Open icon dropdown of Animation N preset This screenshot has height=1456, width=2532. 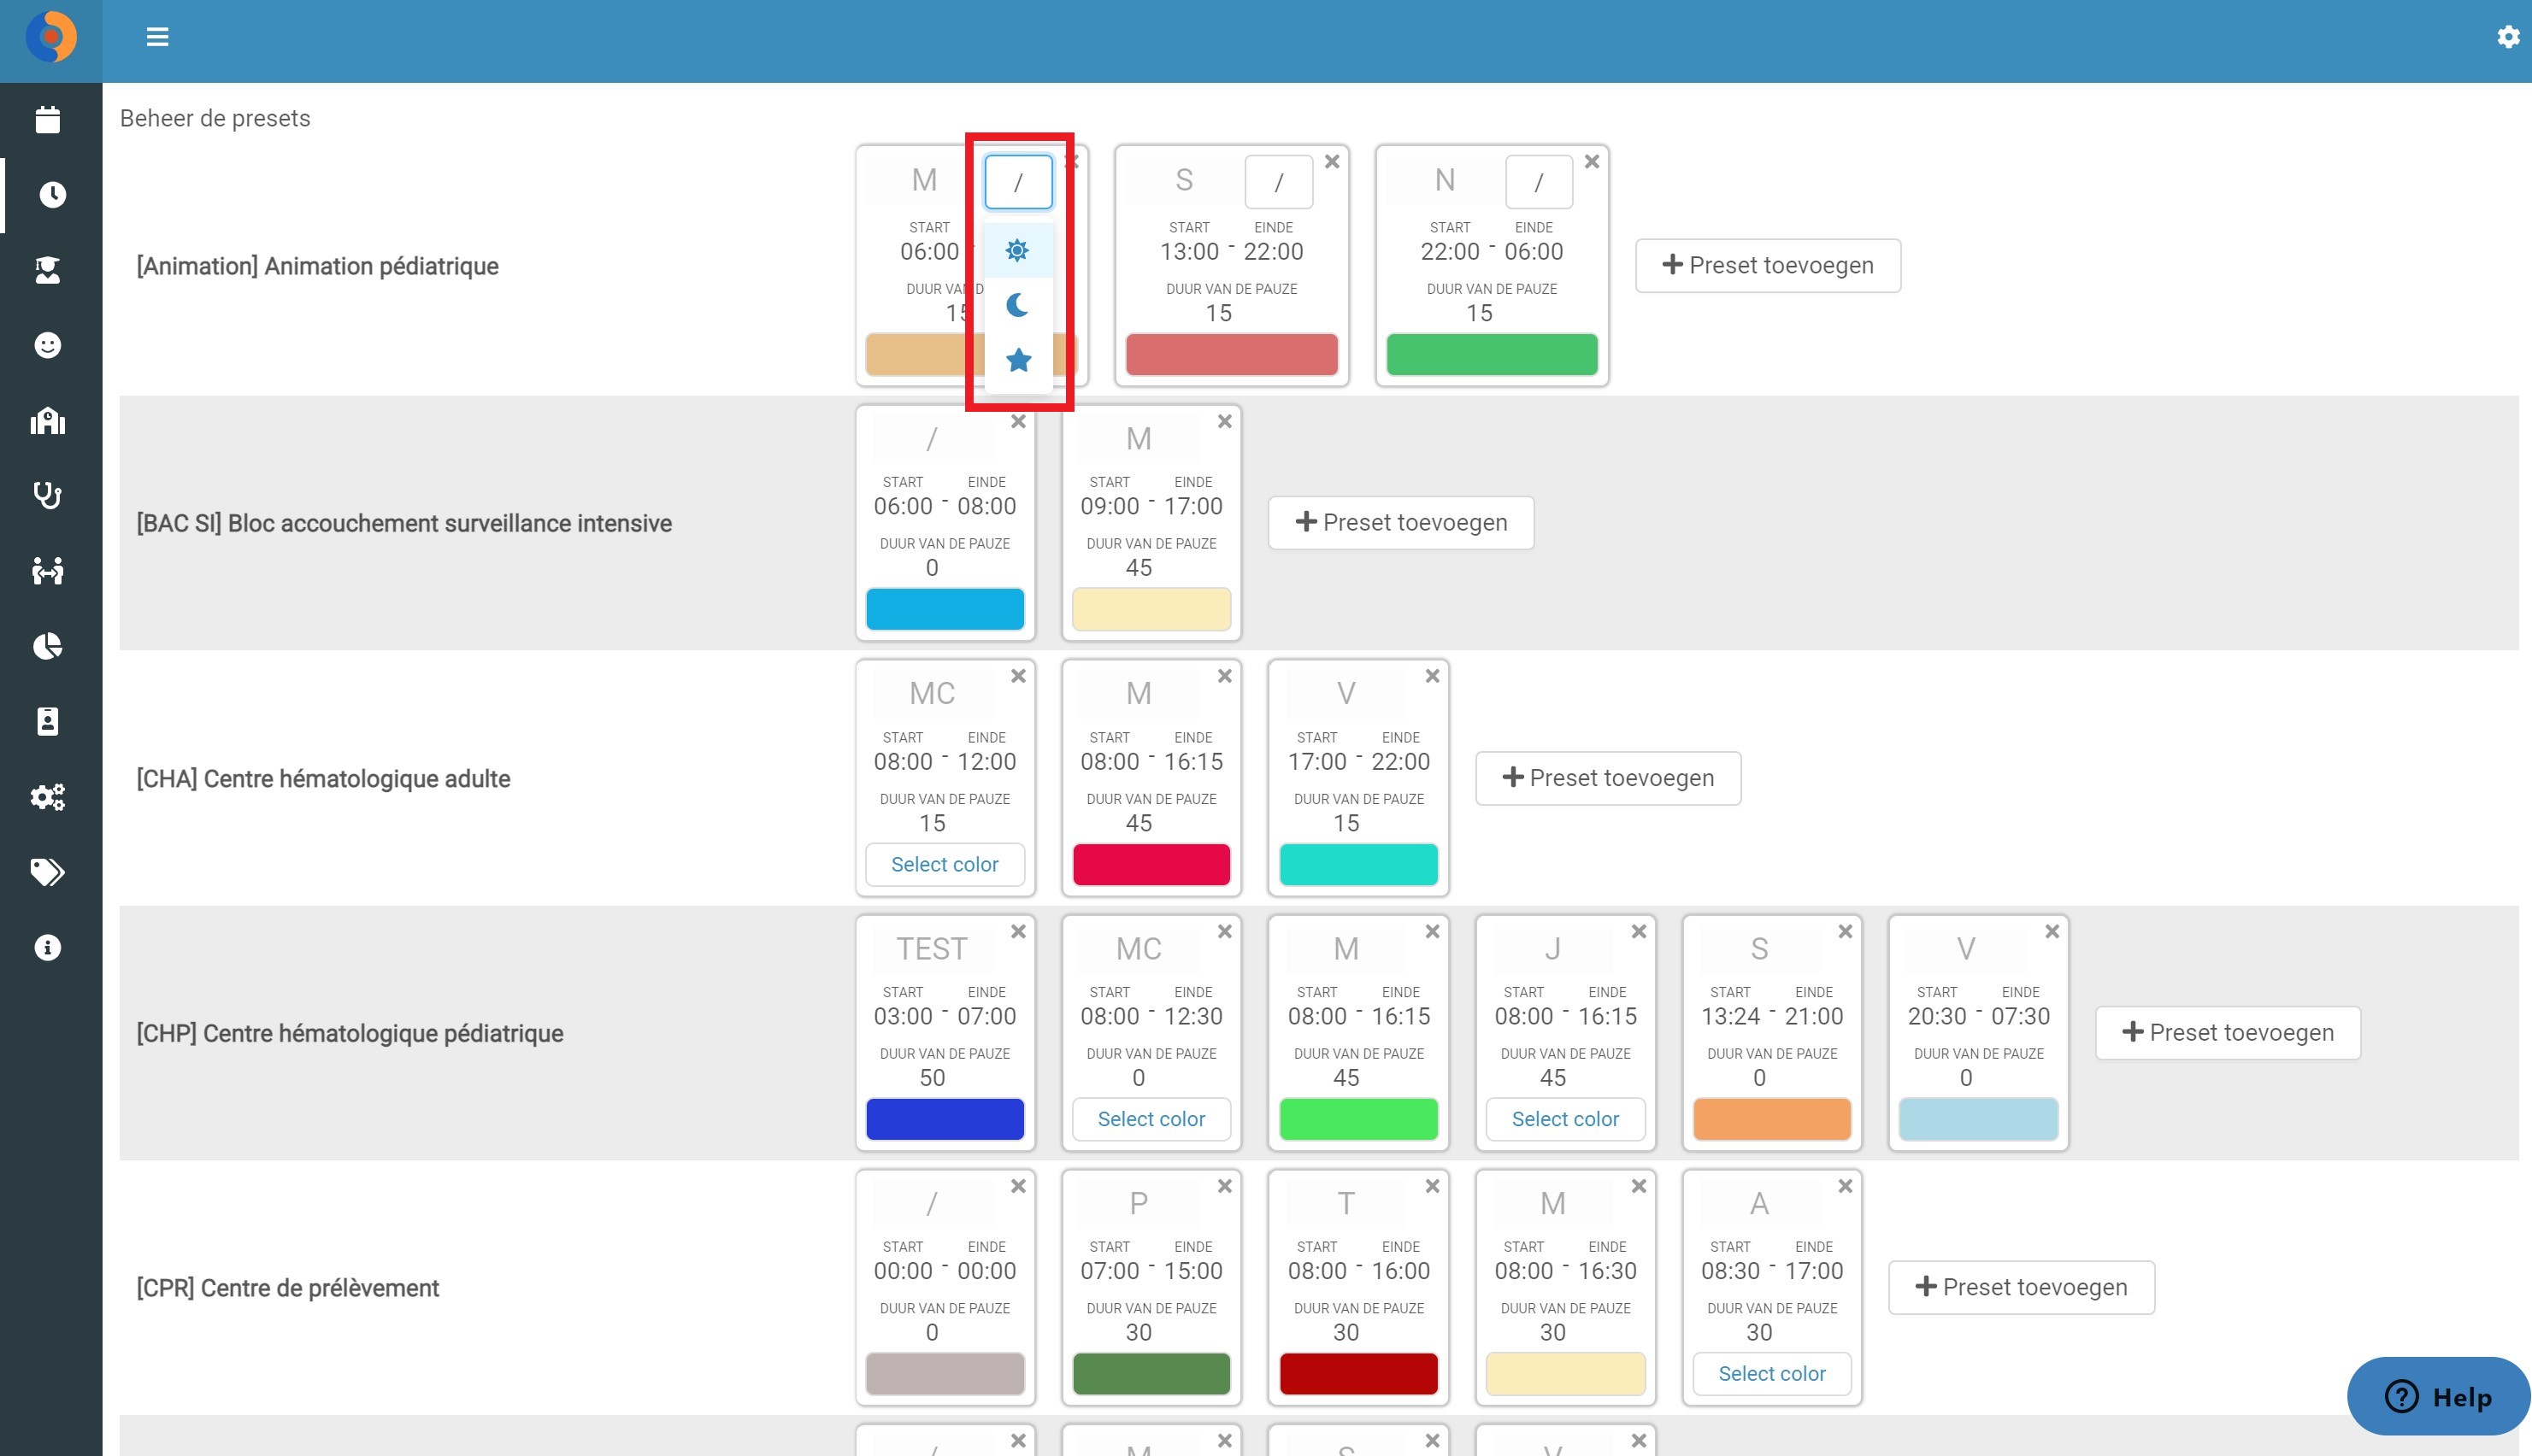[1539, 182]
